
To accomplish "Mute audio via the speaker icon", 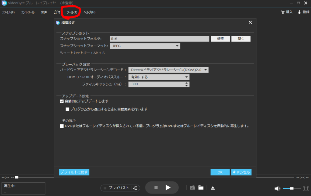I will [277, 188].
